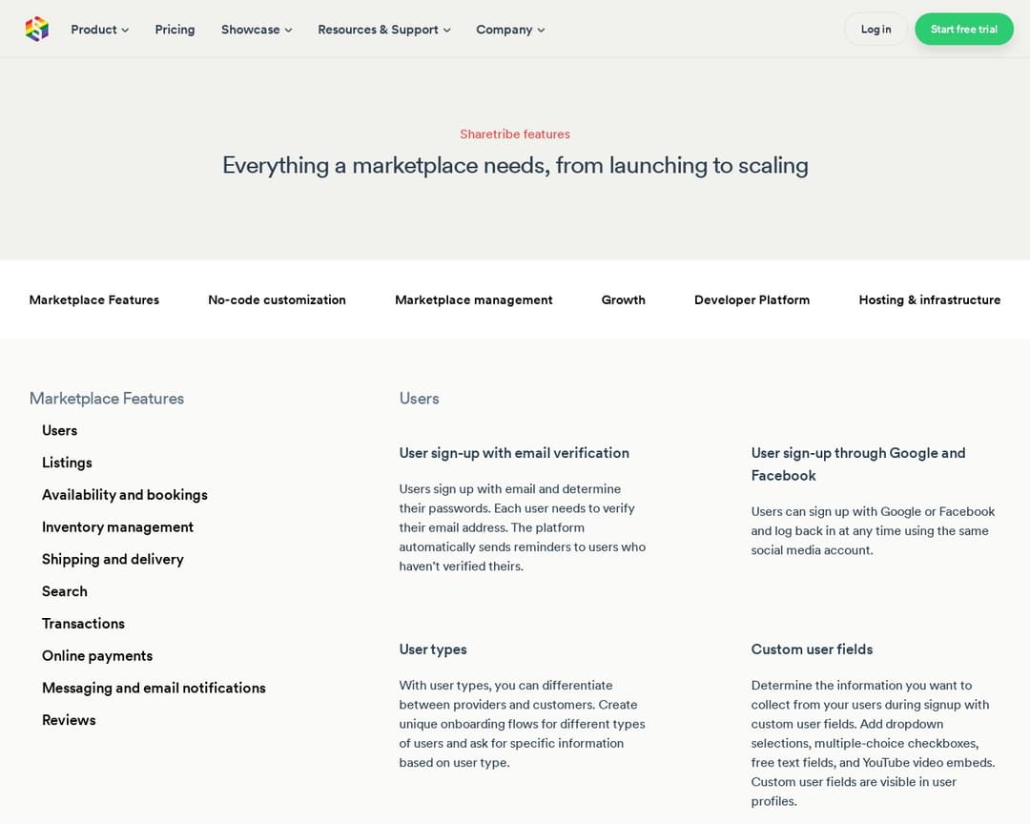
Task: Click the Log in button
Action: pos(875,29)
